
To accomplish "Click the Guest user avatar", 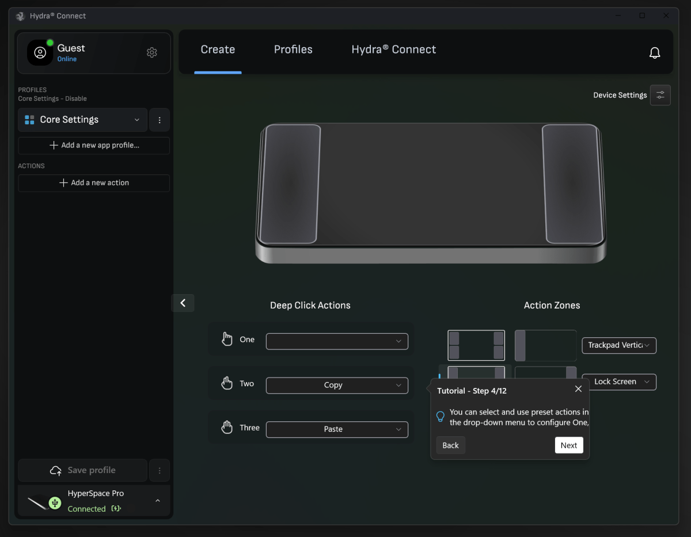I will [40, 53].
